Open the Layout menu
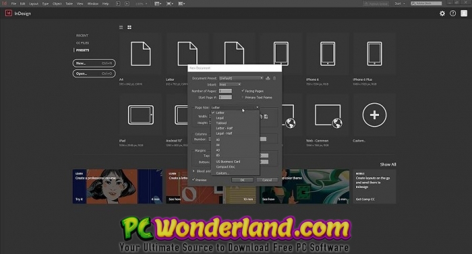This screenshot has width=472, height=254. click(34, 3)
